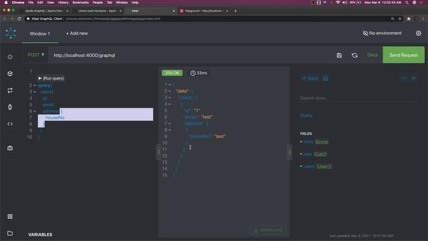Click the volume icon in menu bar
This screenshot has height=241, width=428.
coord(345,3)
